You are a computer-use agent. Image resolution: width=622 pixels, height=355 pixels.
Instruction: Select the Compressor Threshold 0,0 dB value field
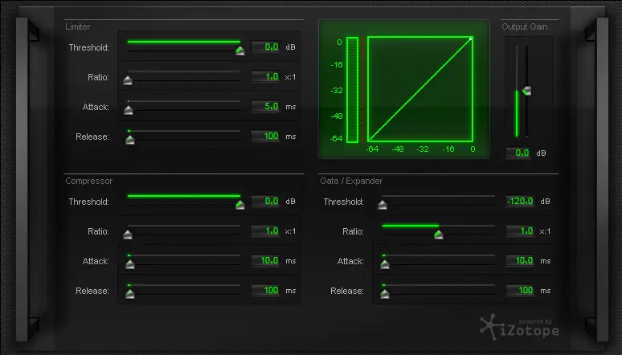coord(266,201)
